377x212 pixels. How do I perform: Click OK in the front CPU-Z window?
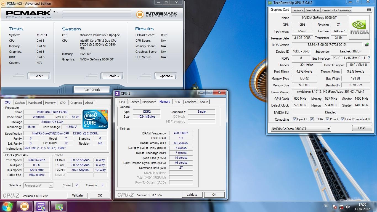coord(214,195)
